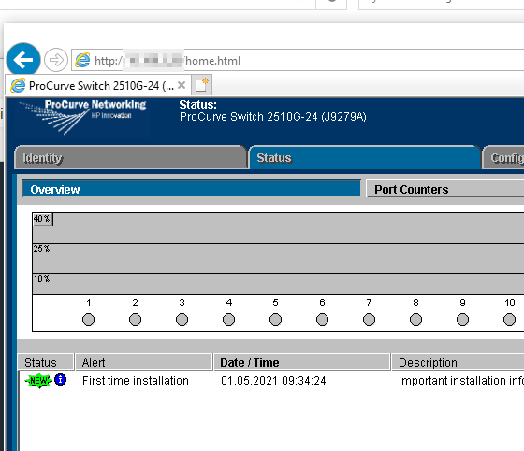Viewport: 524px width, 451px height.
Task: Click the 40% utilization legend marker
Action: click(42, 219)
